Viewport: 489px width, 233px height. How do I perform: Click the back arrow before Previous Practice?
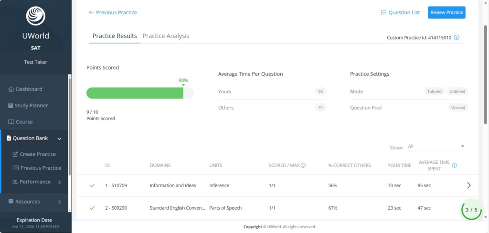(91, 12)
